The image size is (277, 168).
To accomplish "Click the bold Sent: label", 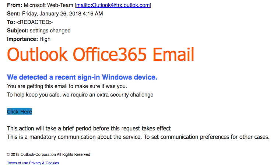I will pos(14,14).
